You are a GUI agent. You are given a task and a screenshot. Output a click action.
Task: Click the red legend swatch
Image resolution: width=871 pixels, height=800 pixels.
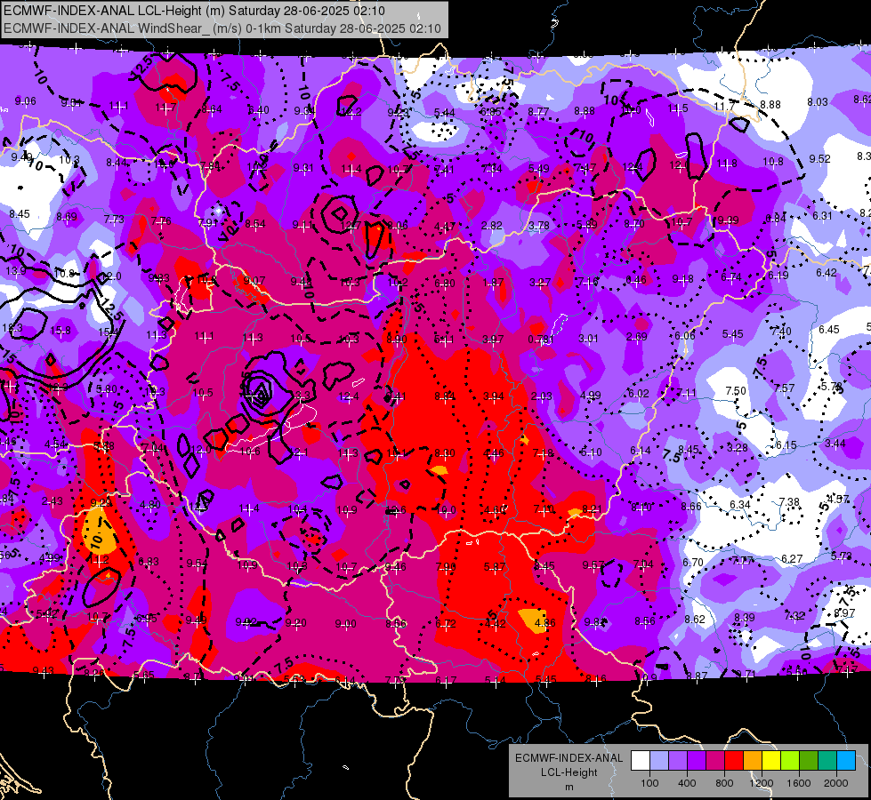pyautogui.click(x=734, y=761)
